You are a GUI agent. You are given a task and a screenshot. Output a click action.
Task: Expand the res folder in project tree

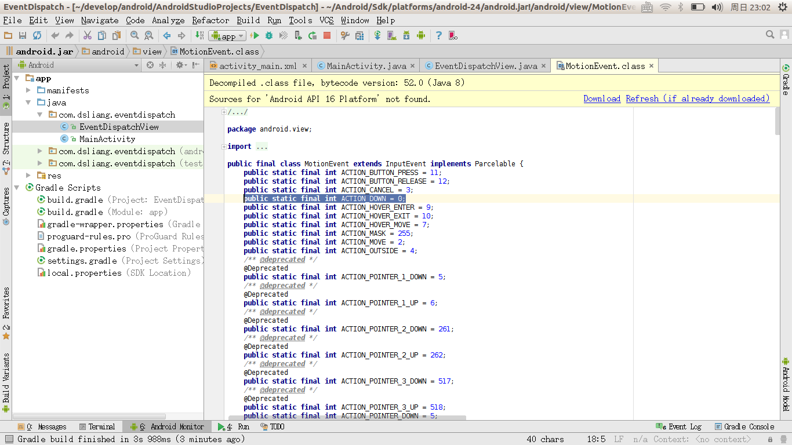[28, 176]
